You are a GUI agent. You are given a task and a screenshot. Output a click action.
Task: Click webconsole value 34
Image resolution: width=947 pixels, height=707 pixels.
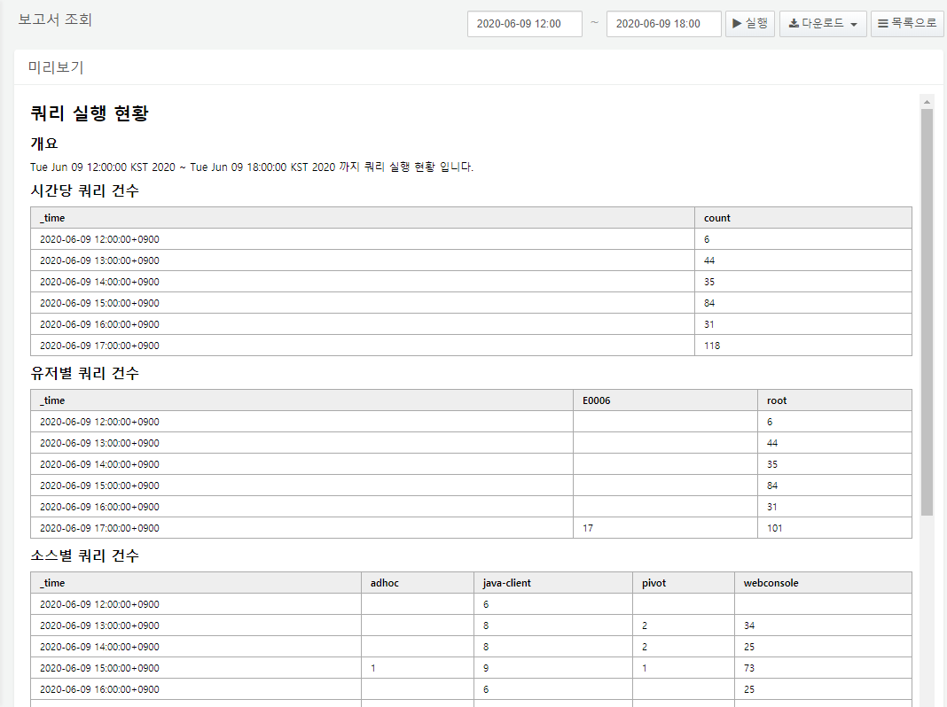click(749, 625)
